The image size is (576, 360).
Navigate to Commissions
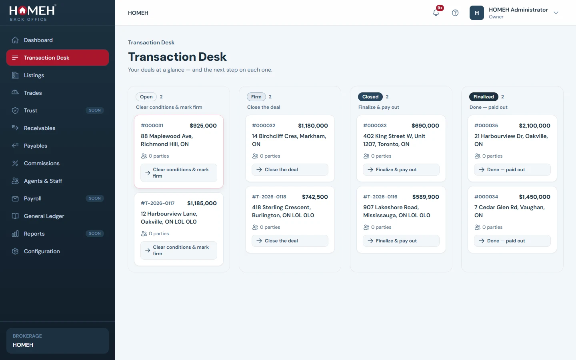[58, 163]
